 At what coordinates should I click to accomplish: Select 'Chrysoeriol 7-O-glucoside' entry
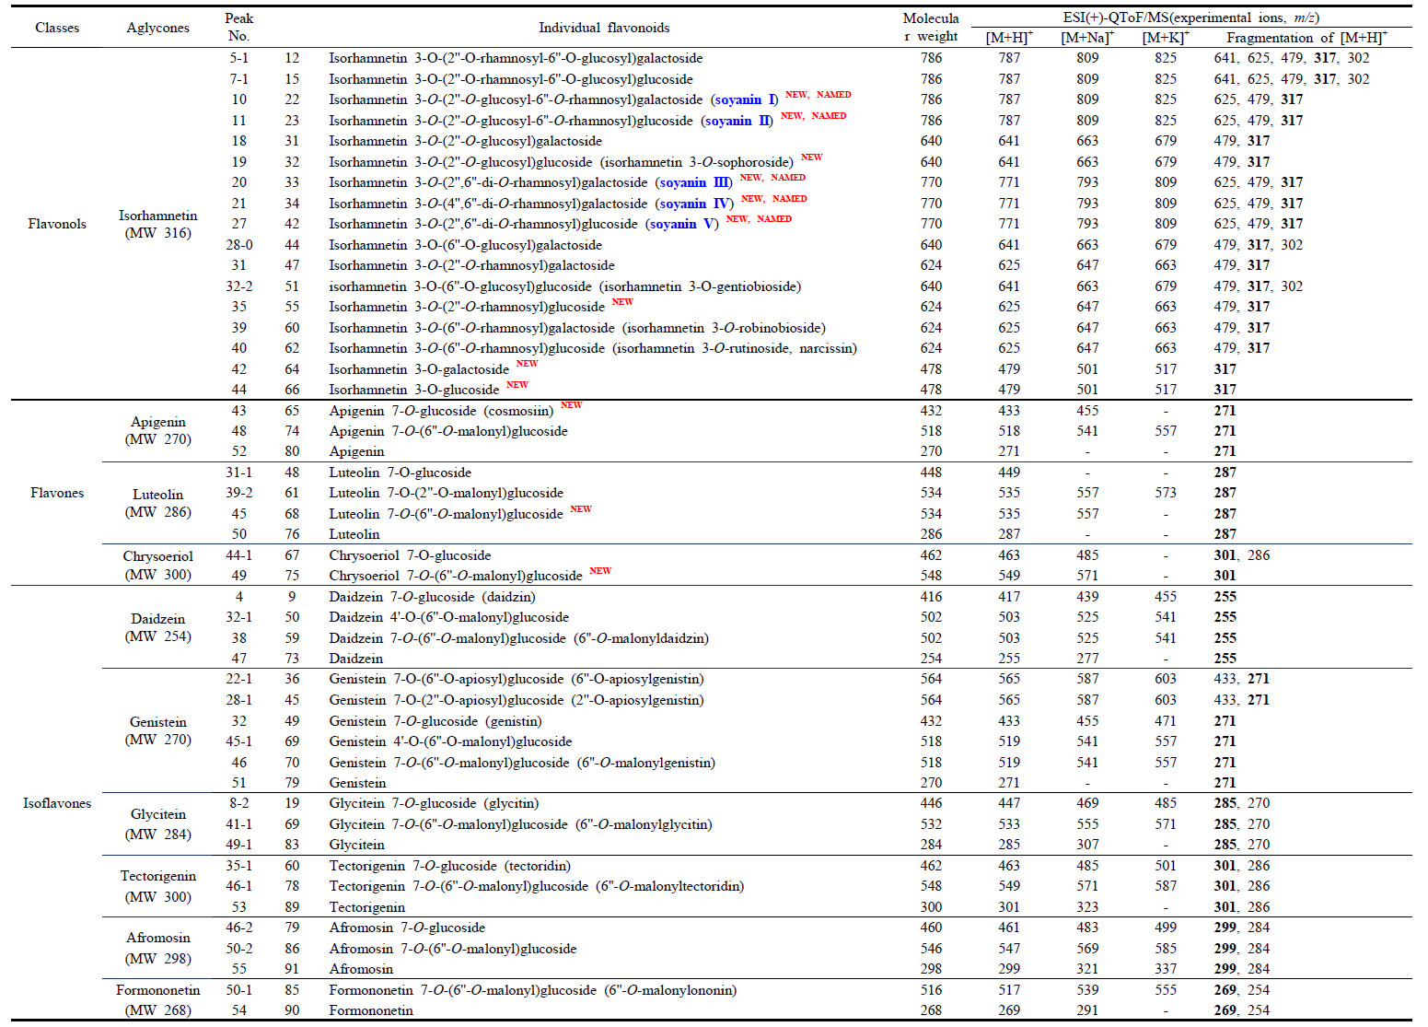tap(411, 555)
